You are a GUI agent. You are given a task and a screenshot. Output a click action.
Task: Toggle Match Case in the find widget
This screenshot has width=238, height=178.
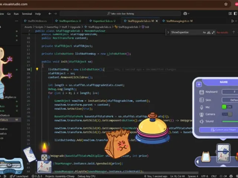[x=204, y=32]
